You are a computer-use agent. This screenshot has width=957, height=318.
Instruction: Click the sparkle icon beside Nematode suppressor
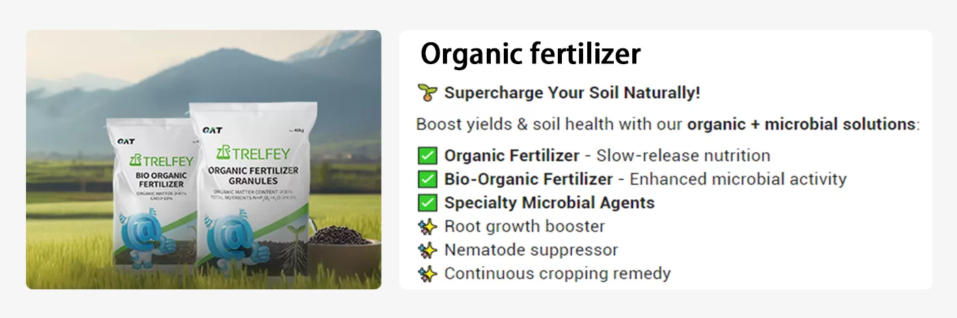[x=427, y=250]
